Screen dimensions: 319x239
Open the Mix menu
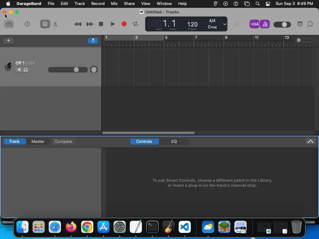pos(114,4)
